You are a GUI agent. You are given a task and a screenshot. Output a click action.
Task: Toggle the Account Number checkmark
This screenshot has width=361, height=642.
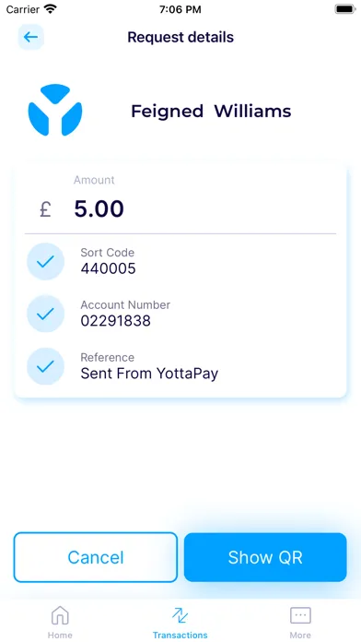[45, 314]
